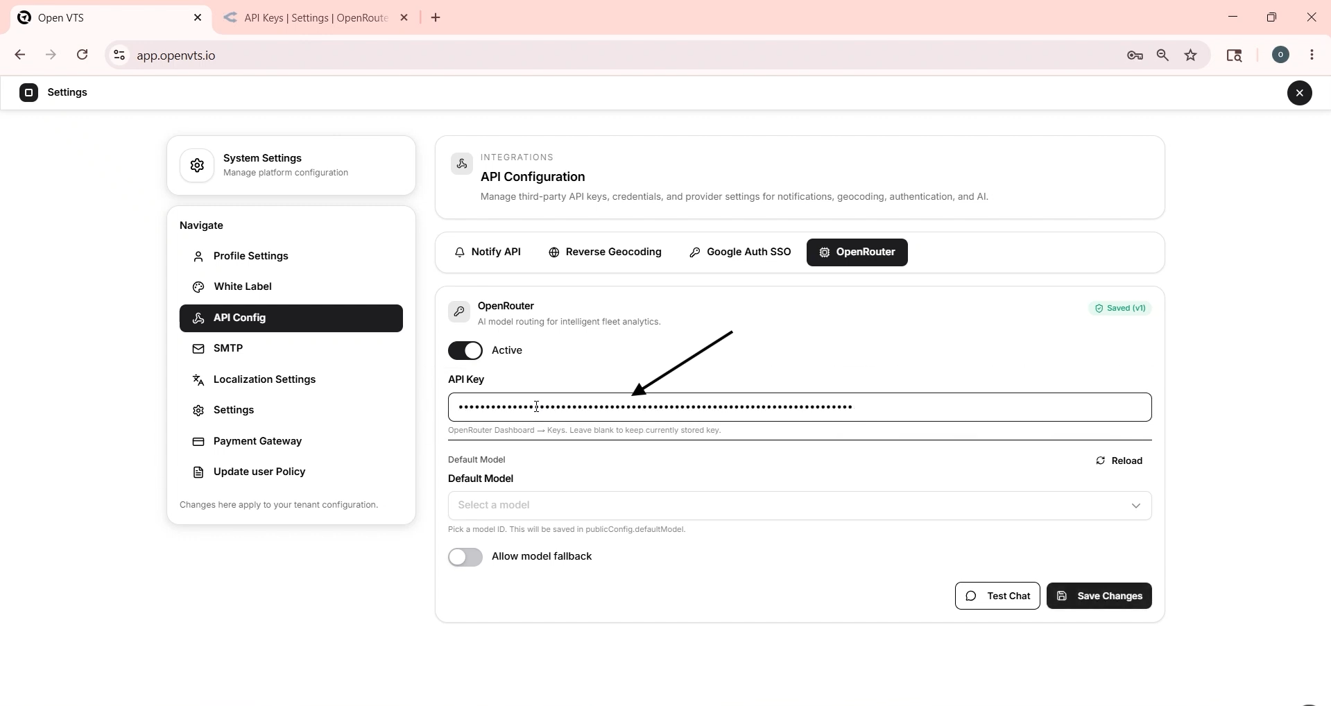Image resolution: width=1331 pixels, height=706 pixels.
Task: Switch to the API Keys OpenRouter browser tab
Action: click(316, 18)
